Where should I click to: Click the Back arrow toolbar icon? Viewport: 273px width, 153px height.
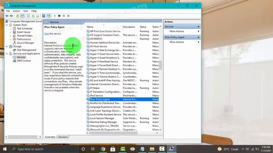[7, 16]
